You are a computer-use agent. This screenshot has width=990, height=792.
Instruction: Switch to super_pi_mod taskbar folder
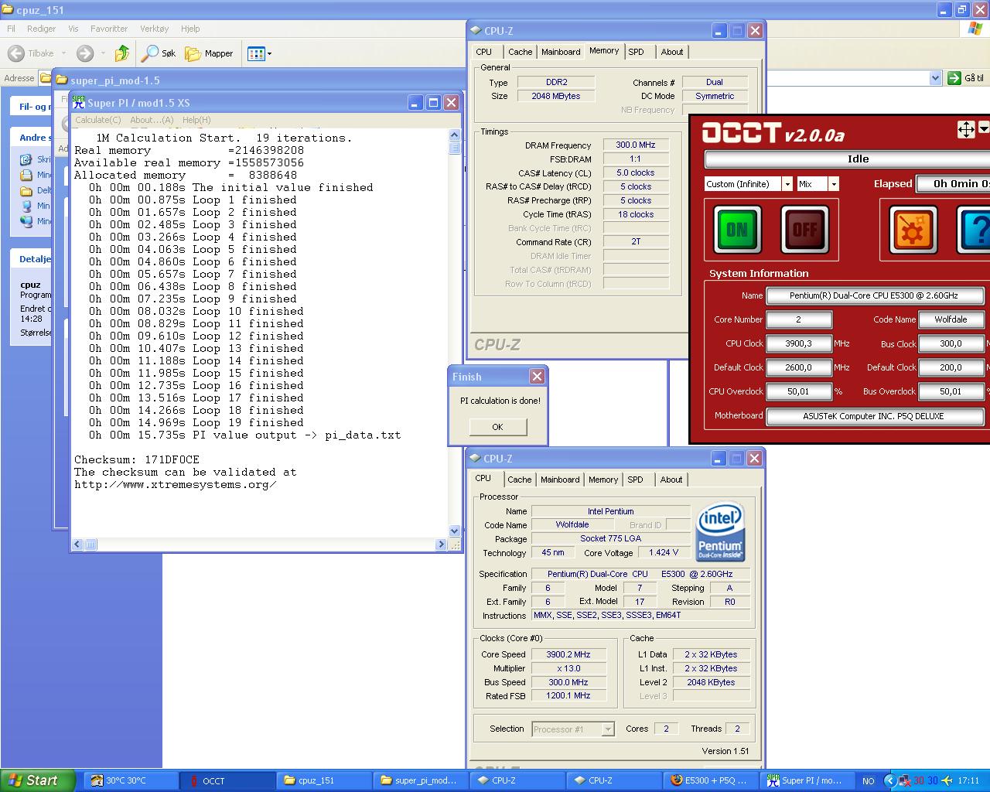(x=420, y=780)
